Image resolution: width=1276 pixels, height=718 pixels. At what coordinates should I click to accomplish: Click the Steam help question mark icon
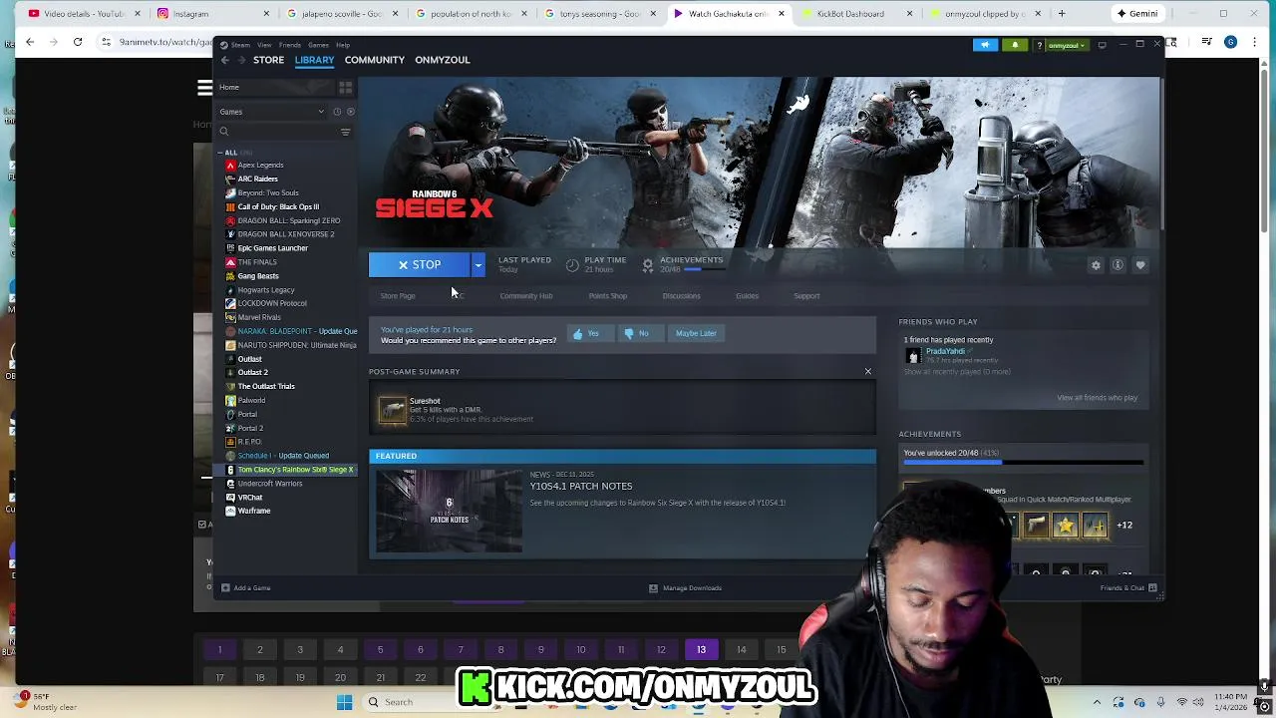1040,45
